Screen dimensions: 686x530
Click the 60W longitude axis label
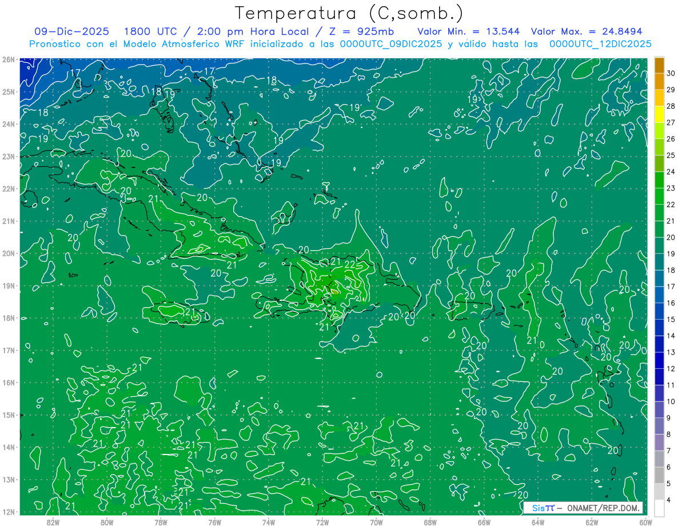click(646, 522)
